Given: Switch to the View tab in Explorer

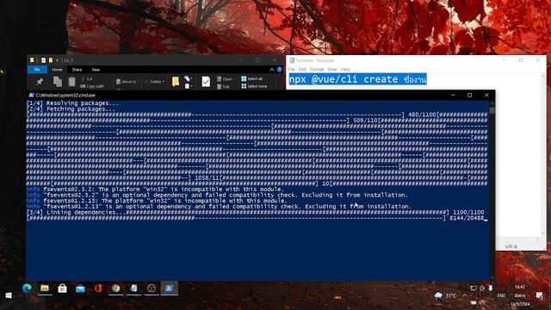Looking at the screenshot, I should pyautogui.click(x=96, y=70).
